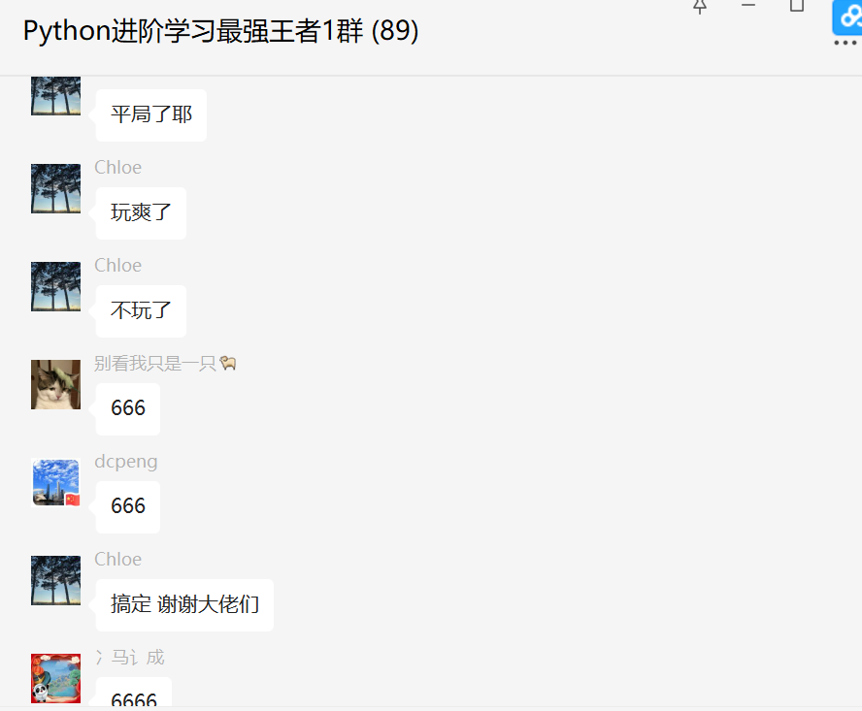Open chat info via three-dots icon
The image size is (862, 711).
point(845,43)
